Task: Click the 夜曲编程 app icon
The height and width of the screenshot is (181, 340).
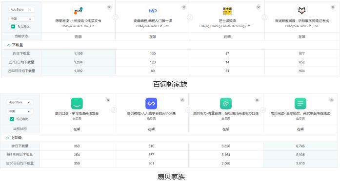Action: [x=153, y=11]
